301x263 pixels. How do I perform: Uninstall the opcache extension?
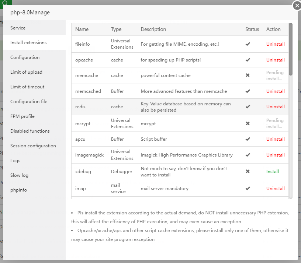click(x=276, y=60)
